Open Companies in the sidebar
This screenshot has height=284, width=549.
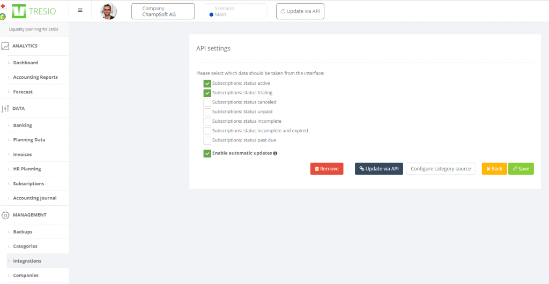[x=26, y=275]
